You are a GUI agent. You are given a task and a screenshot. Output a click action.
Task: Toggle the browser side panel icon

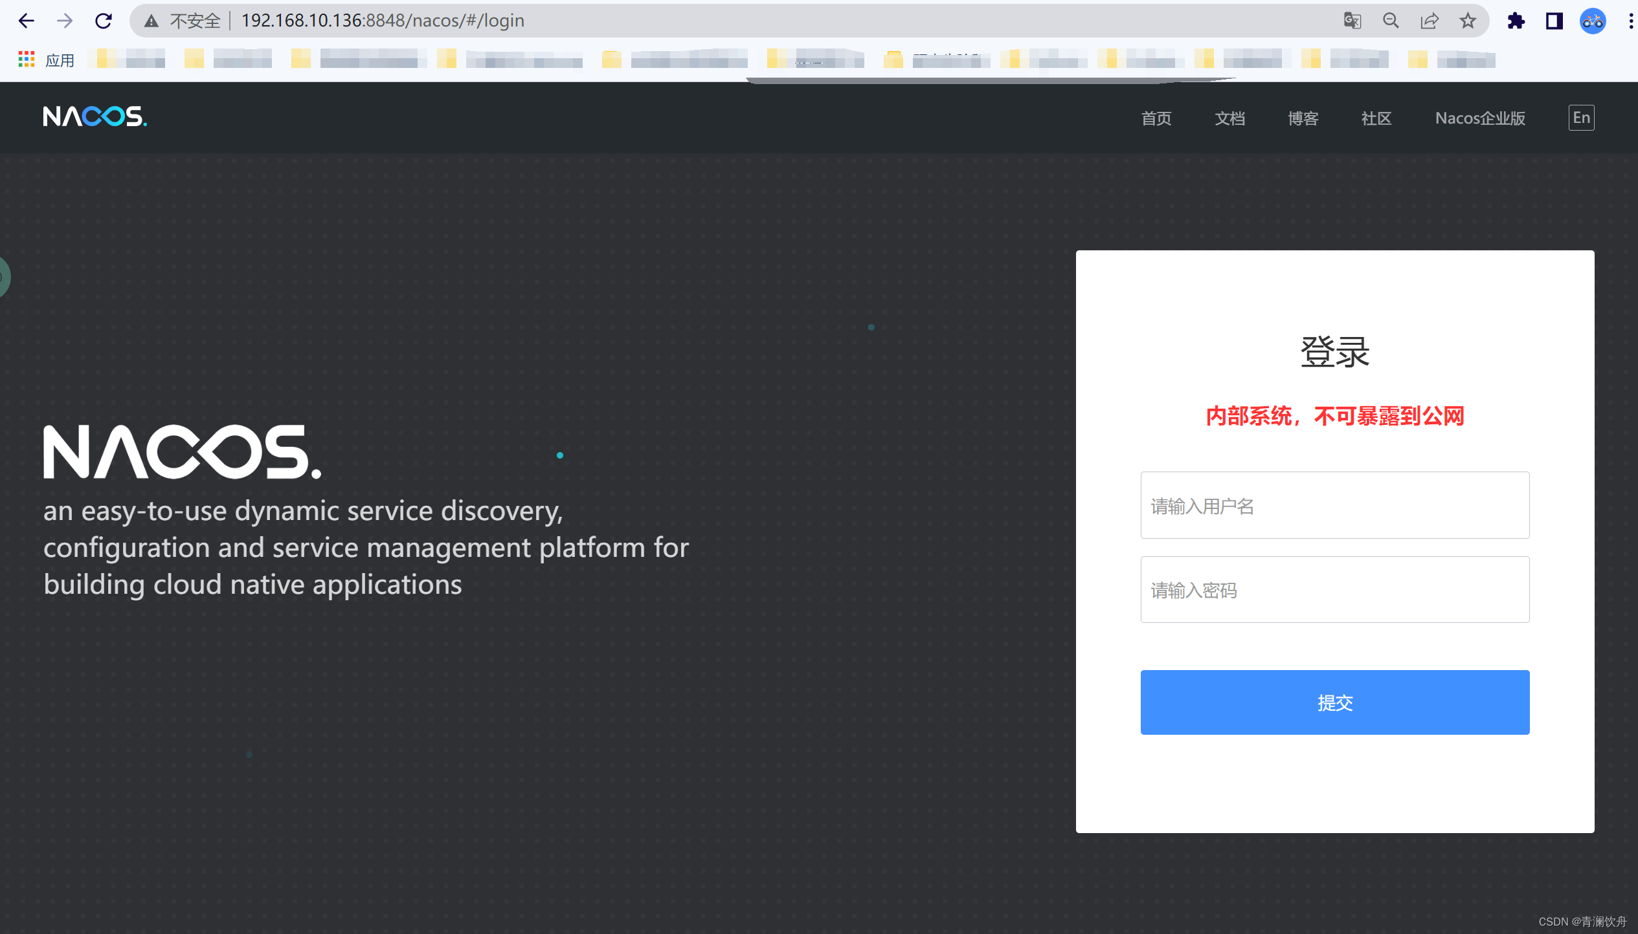coord(1554,21)
